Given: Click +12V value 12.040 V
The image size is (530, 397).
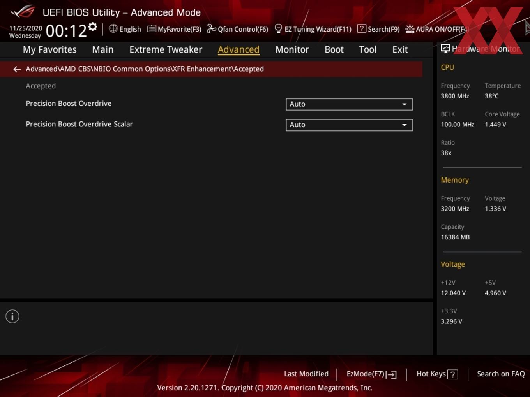Looking at the screenshot, I should pyautogui.click(x=453, y=293).
